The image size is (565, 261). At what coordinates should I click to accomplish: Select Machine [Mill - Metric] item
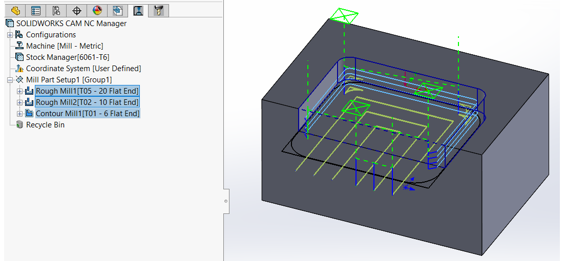(65, 46)
